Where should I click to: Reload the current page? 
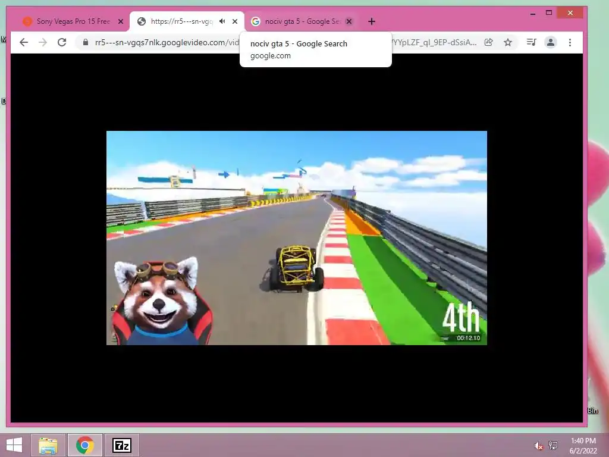coord(62,42)
